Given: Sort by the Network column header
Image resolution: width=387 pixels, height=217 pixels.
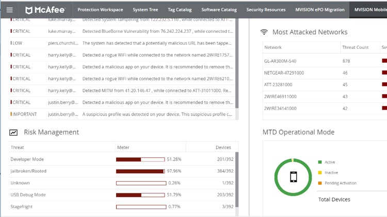Looking at the screenshot, I should click(273, 47).
